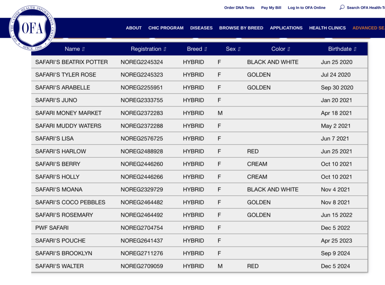Click birthdate Nov 4 2021
385x285 pixels.
pos(335,189)
